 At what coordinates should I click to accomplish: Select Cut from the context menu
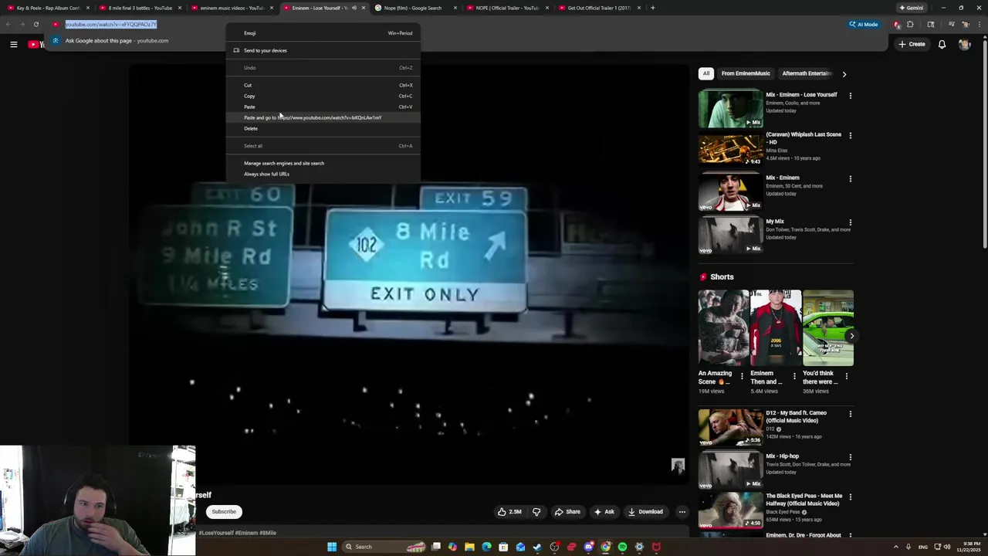[x=323, y=85]
